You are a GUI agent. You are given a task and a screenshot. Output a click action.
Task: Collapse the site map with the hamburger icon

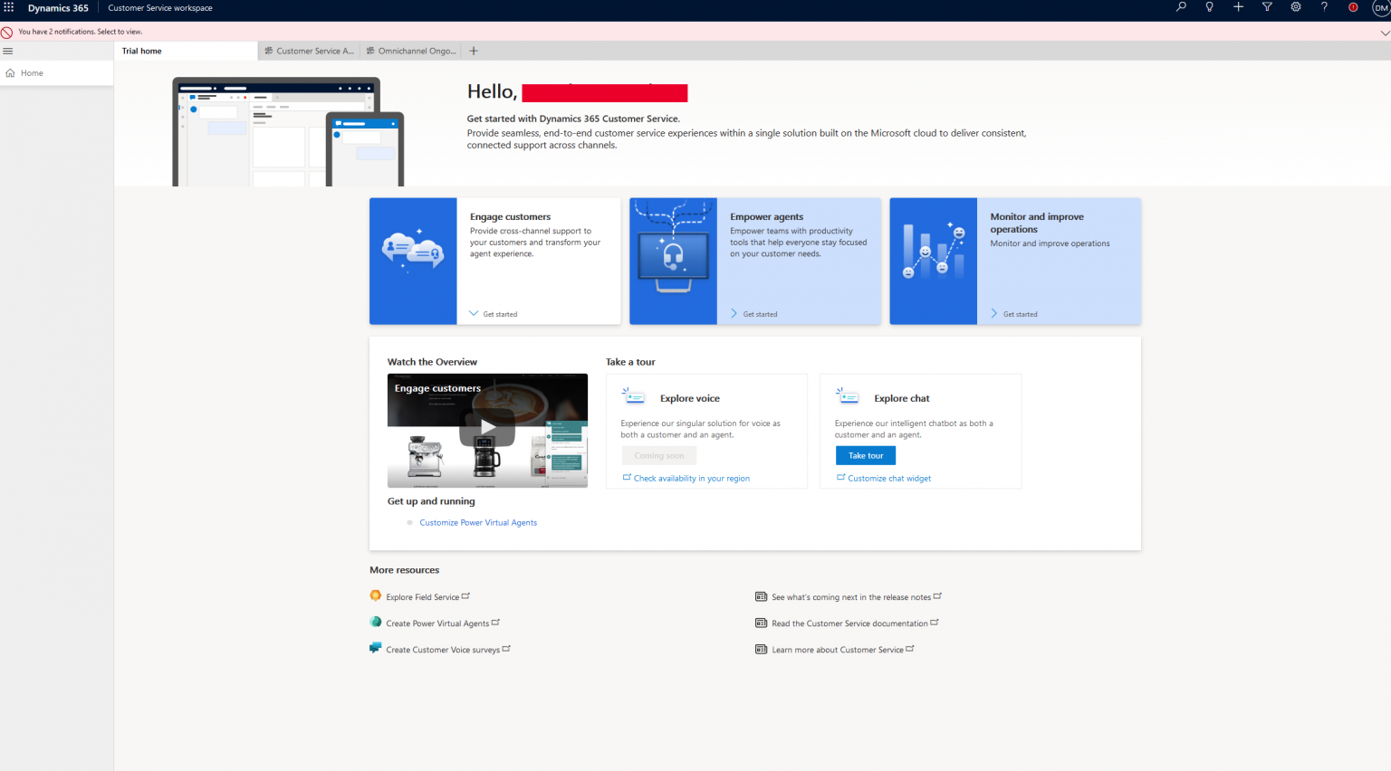pos(7,51)
